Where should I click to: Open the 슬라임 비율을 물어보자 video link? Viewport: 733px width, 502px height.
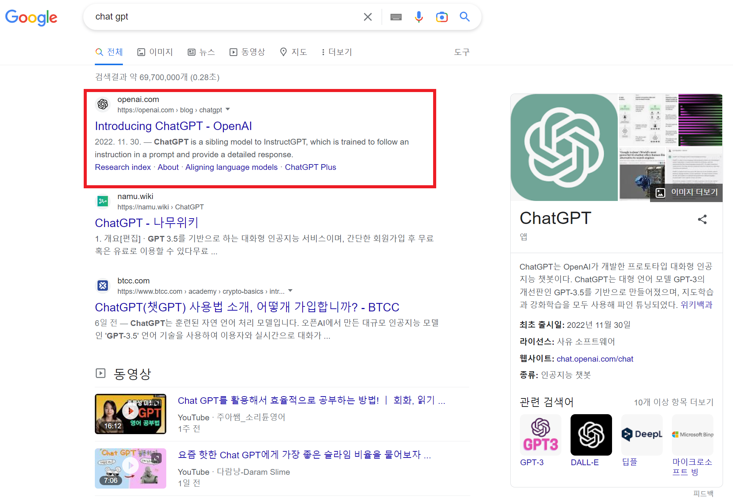point(304,455)
